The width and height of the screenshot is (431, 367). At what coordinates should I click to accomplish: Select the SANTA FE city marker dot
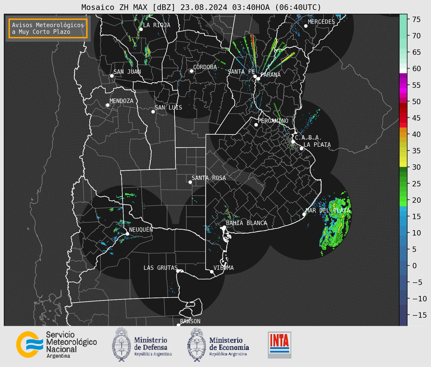[x=255, y=76]
